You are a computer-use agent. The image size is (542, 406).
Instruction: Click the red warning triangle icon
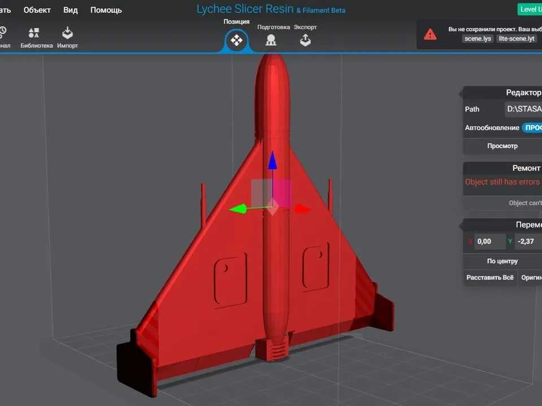[x=430, y=34]
